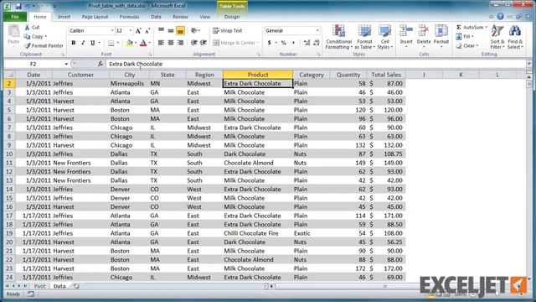
Task: Click AutoSum
Action: 472,27
